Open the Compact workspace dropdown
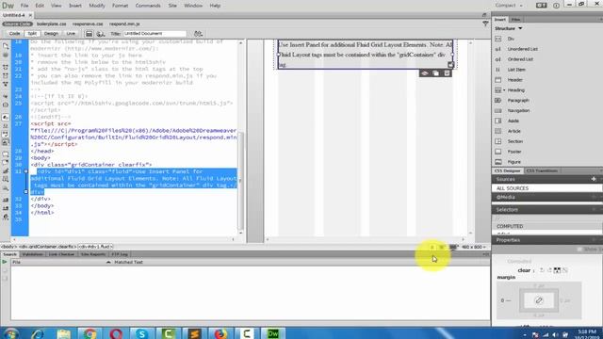 pos(510,6)
